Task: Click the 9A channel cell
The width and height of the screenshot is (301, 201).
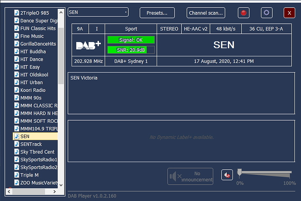Action: pyautogui.click(x=80, y=29)
